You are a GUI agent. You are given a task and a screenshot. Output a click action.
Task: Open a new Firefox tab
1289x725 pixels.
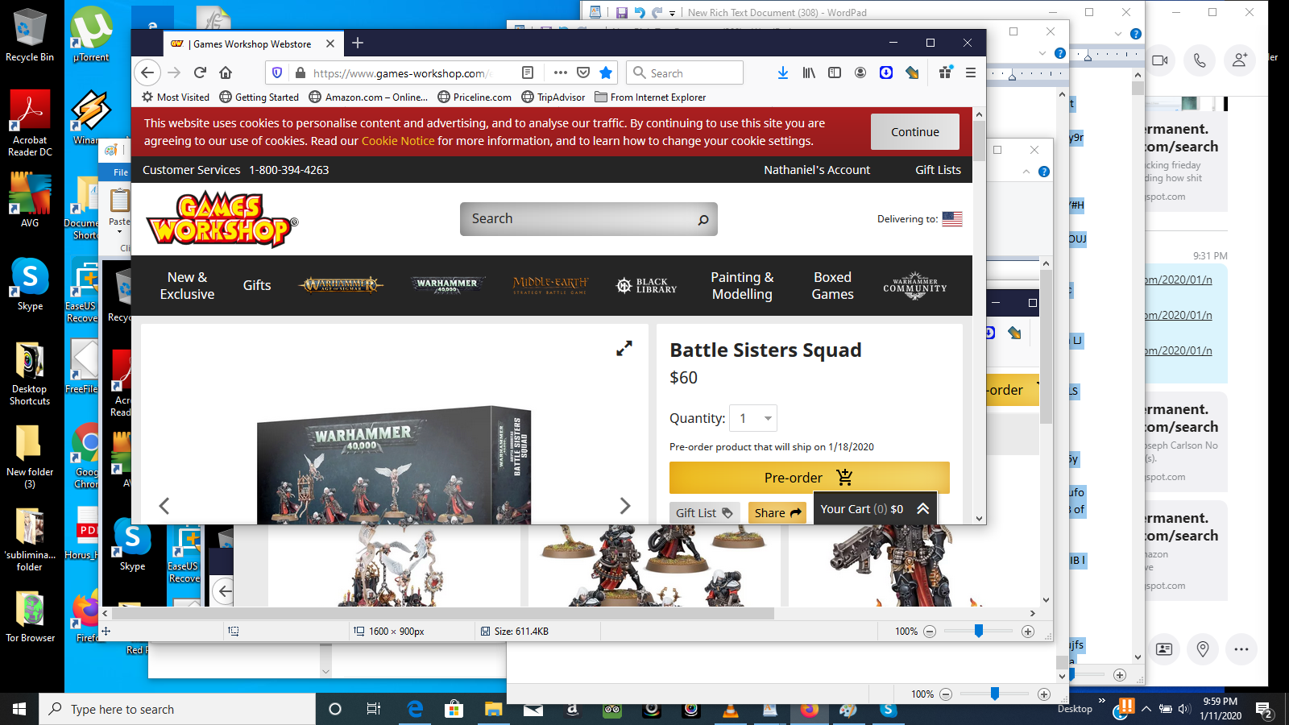[358, 43]
